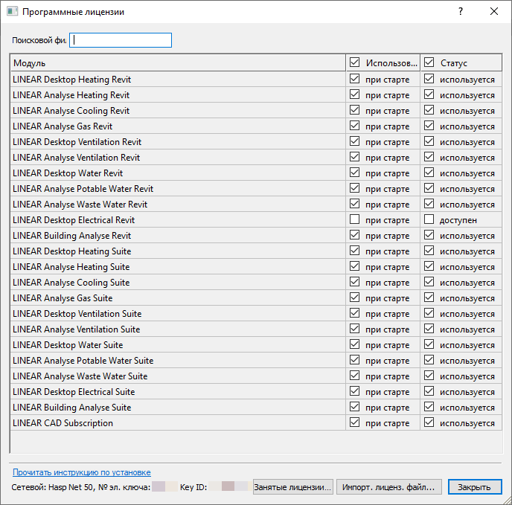Uncheck usage for LINEAR Desktop Ventilation Revit
The height and width of the screenshot is (505, 512).
pos(354,141)
